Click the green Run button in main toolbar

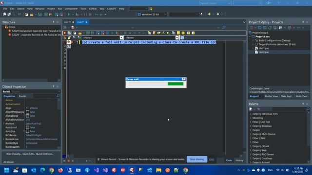(x=69, y=14)
